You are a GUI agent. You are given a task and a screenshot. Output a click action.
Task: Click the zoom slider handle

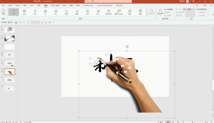[193, 122]
